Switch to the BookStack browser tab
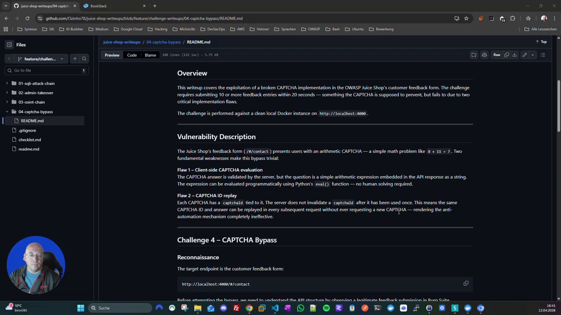This screenshot has height=315, width=561. (114, 6)
